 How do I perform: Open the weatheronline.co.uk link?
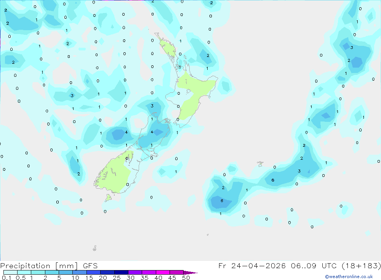click(x=349, y=277)
